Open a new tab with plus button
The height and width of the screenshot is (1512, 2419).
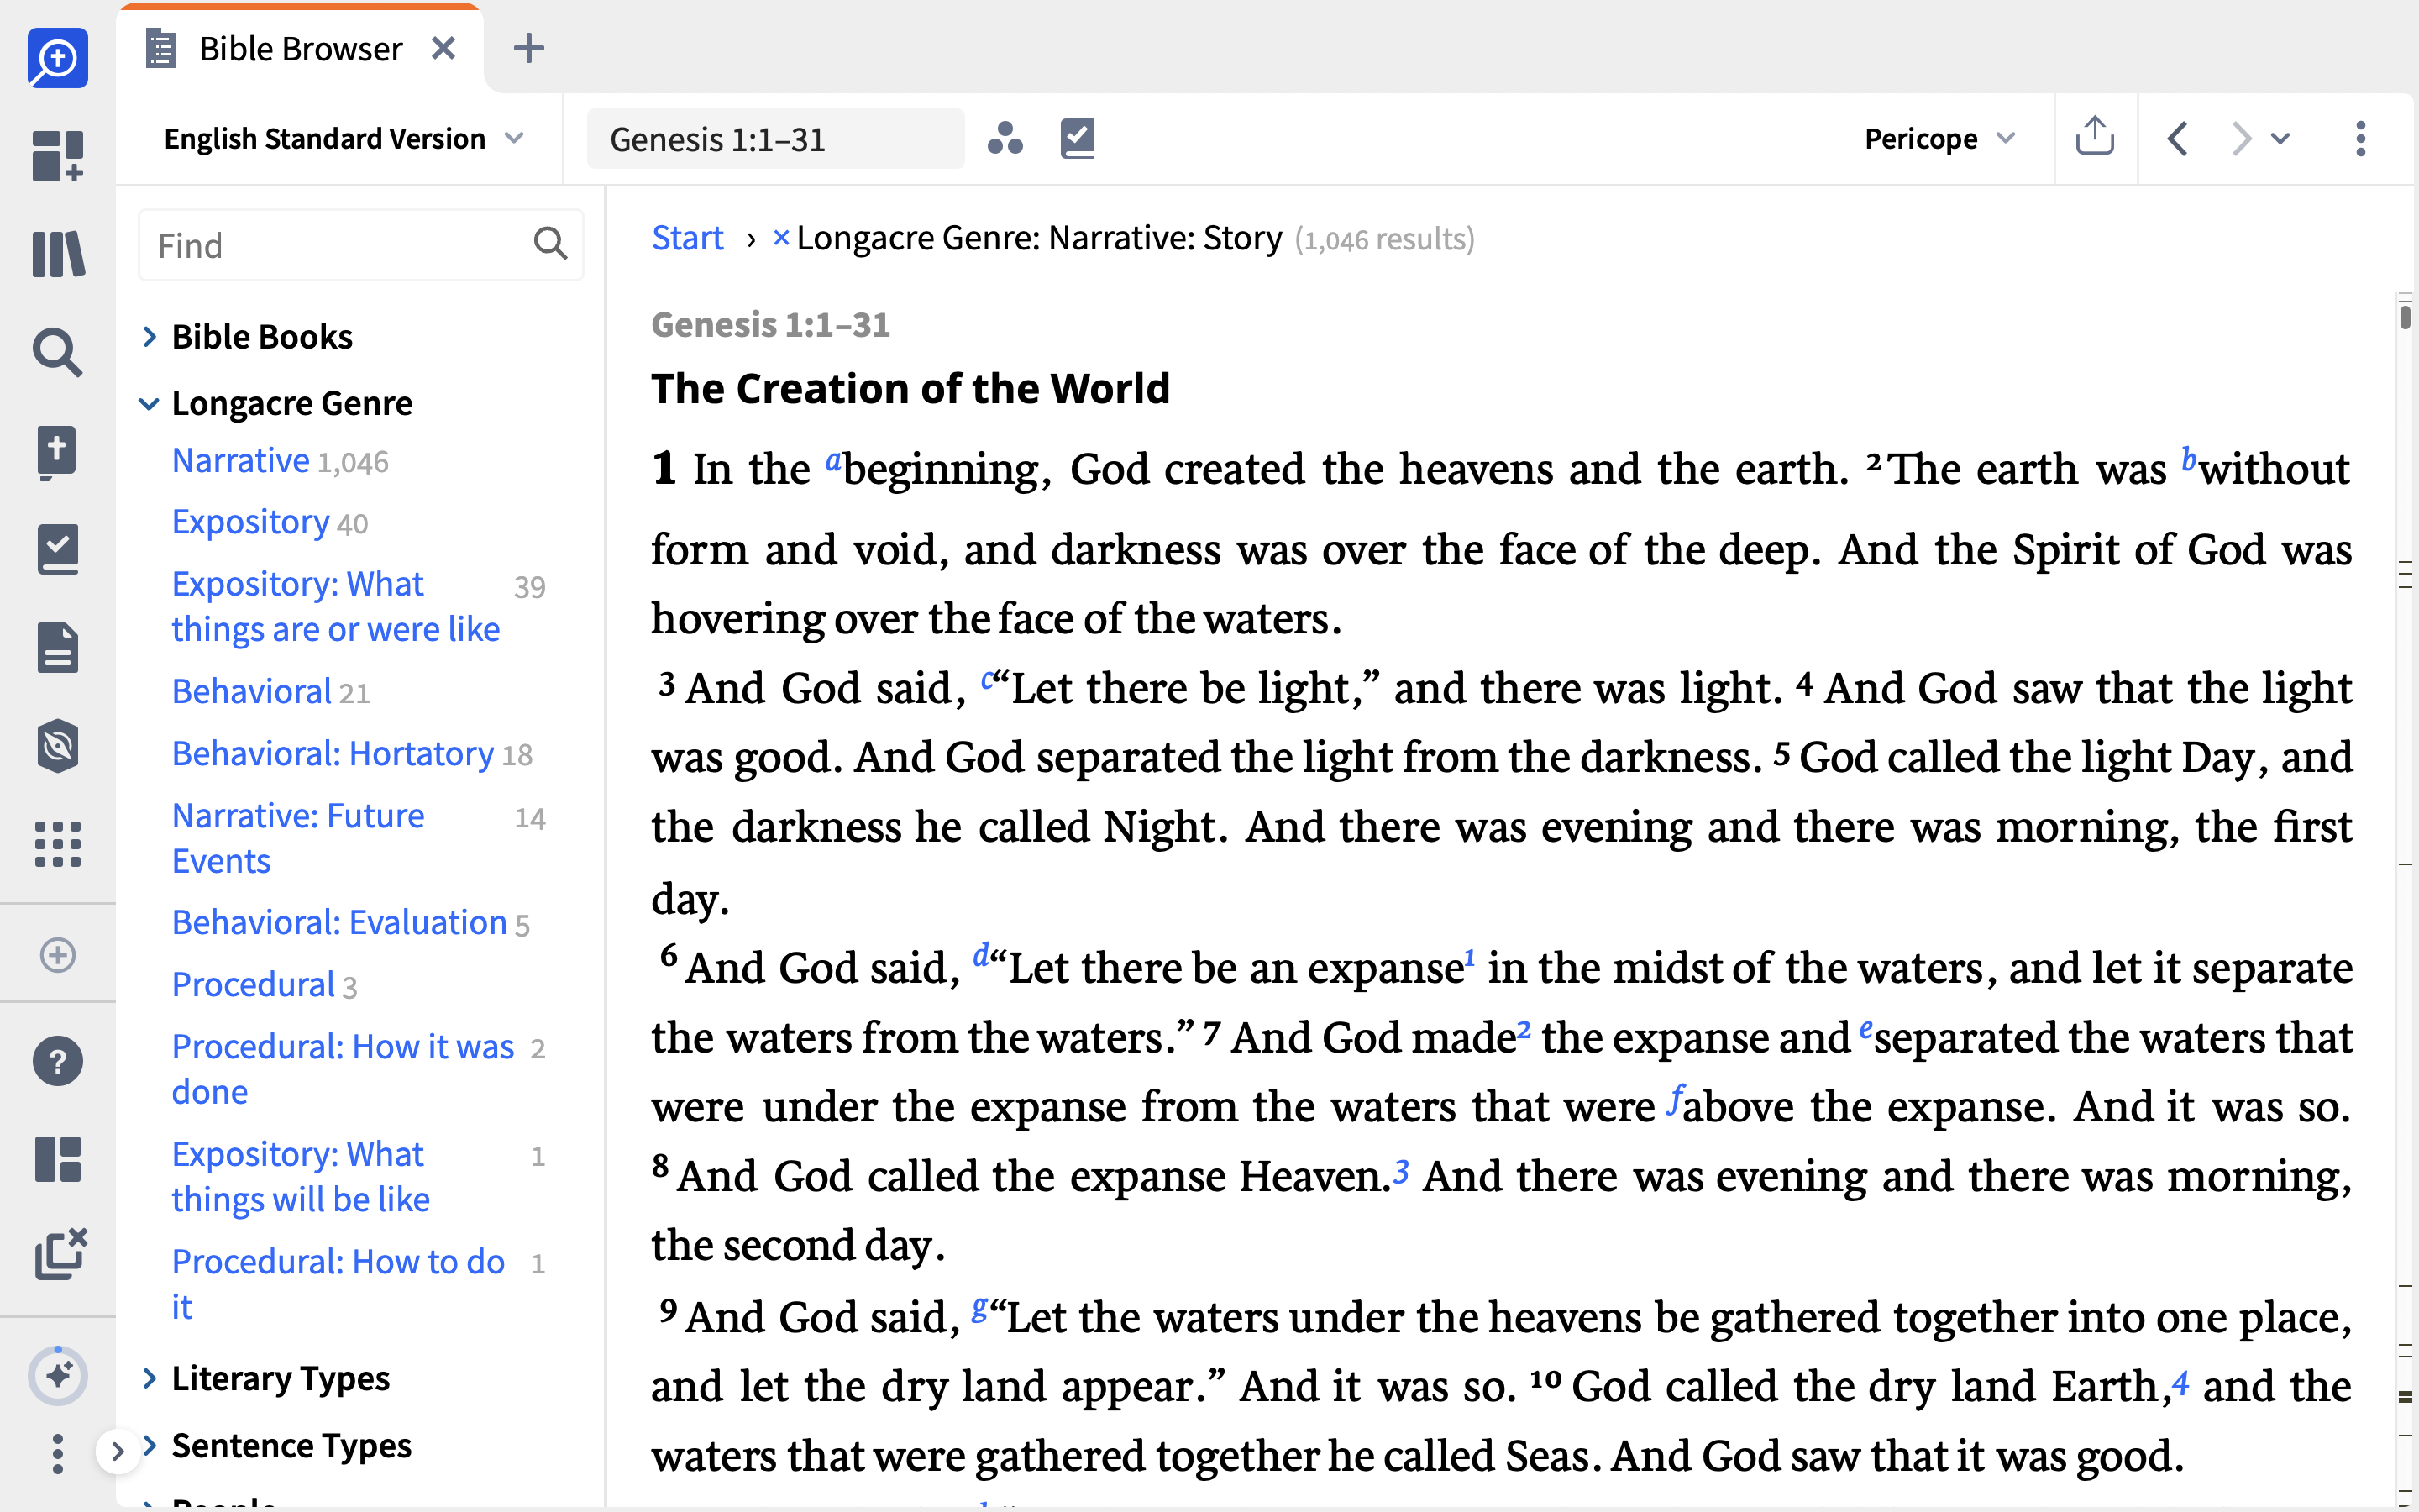tap(527, 48)
